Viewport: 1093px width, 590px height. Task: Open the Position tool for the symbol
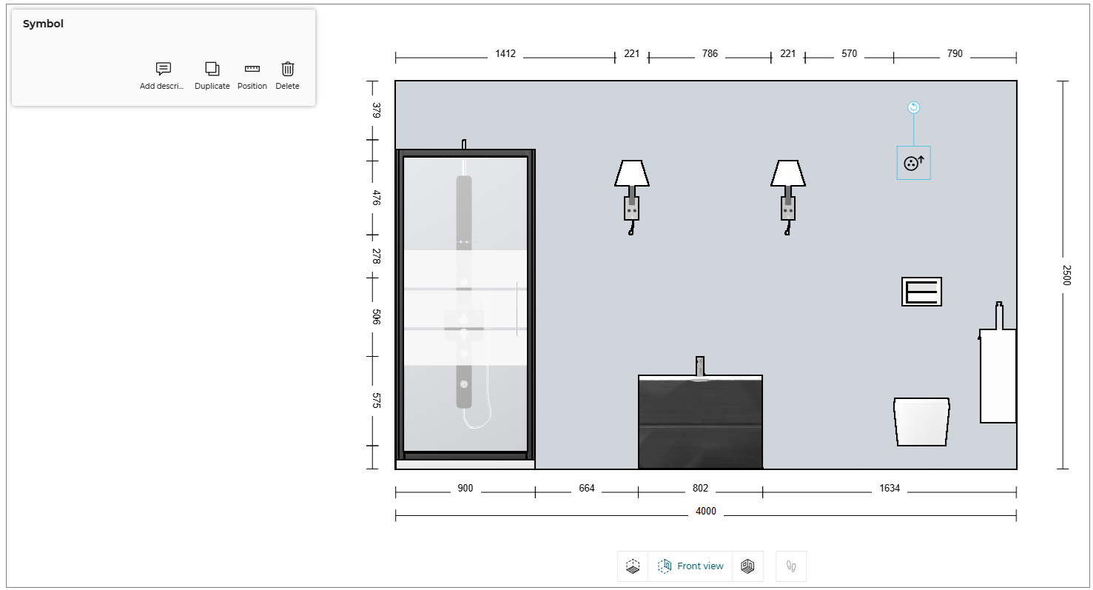point(252,69)
